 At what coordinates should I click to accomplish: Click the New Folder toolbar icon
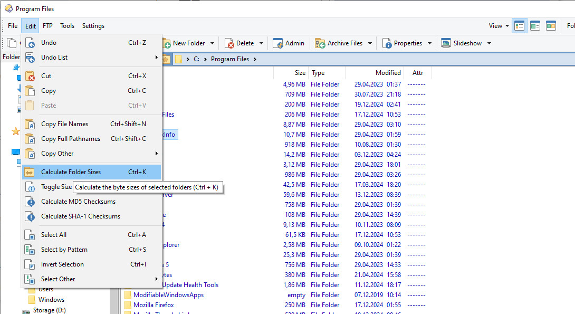tap(167, 43)
